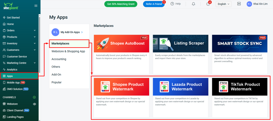Viewport: 273px width, 121px height.
Task: Expand the Marketing Centre submenu chevron
Action: point(35,63)
